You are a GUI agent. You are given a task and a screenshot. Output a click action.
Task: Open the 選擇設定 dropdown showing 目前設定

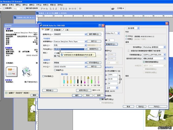coord(70,34)
